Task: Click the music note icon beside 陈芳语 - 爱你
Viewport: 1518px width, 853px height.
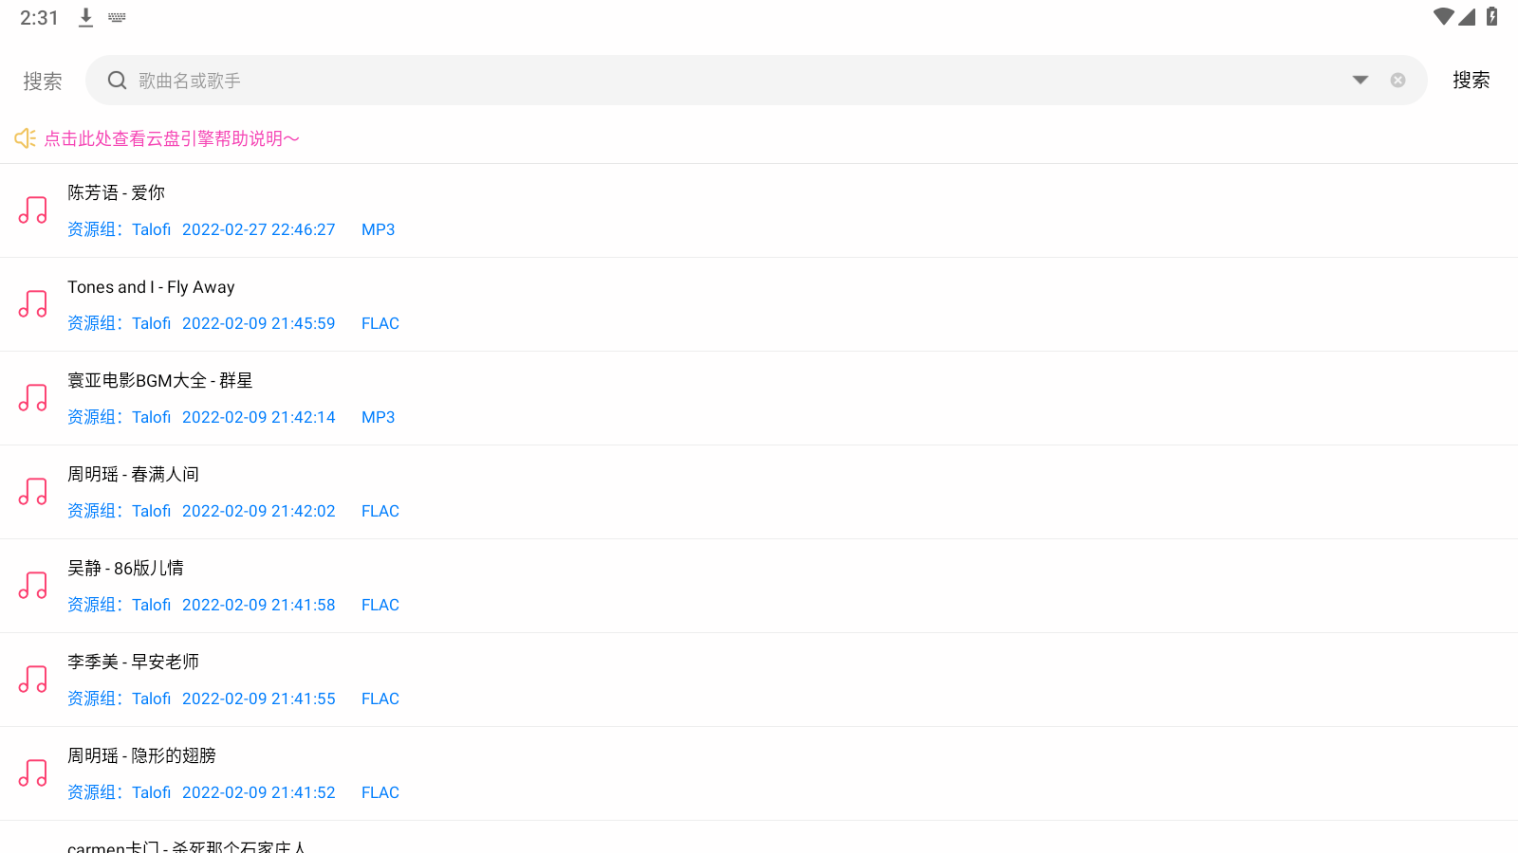Action: [x=33, y=210]
